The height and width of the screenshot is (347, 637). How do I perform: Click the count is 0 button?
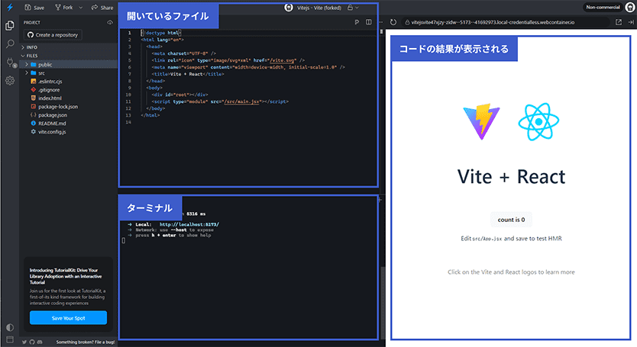point(511,220)
